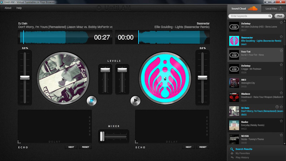Select the Rusko album art thumbnail

(234, 125)
